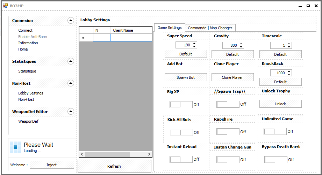
Task: Toggle Spawn Trap switch
Action: click(x=228, y=104)
